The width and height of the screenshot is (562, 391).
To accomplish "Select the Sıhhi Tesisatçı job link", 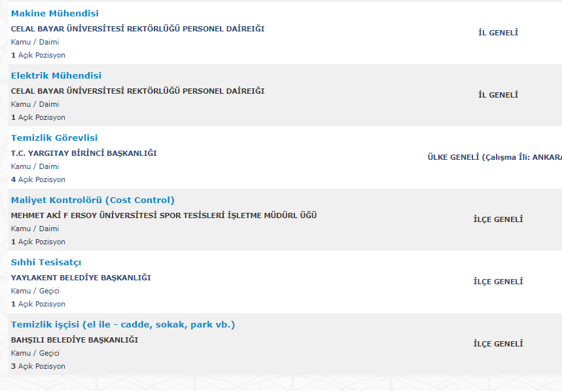I will (46, 263).
